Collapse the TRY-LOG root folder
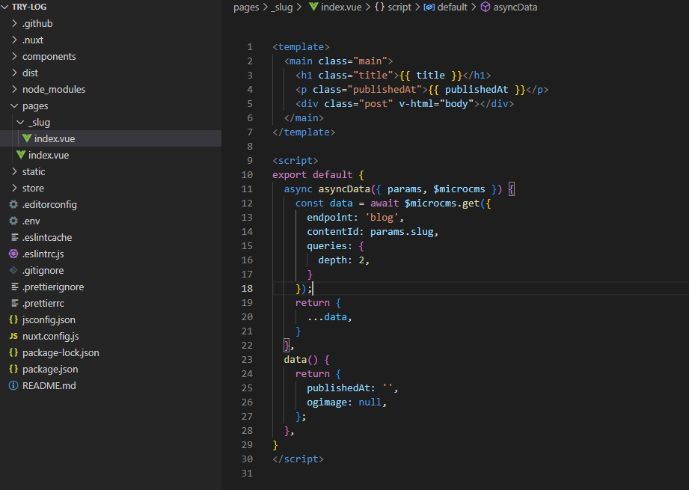This screenshot has width=689, height=490. coord(6,7)
